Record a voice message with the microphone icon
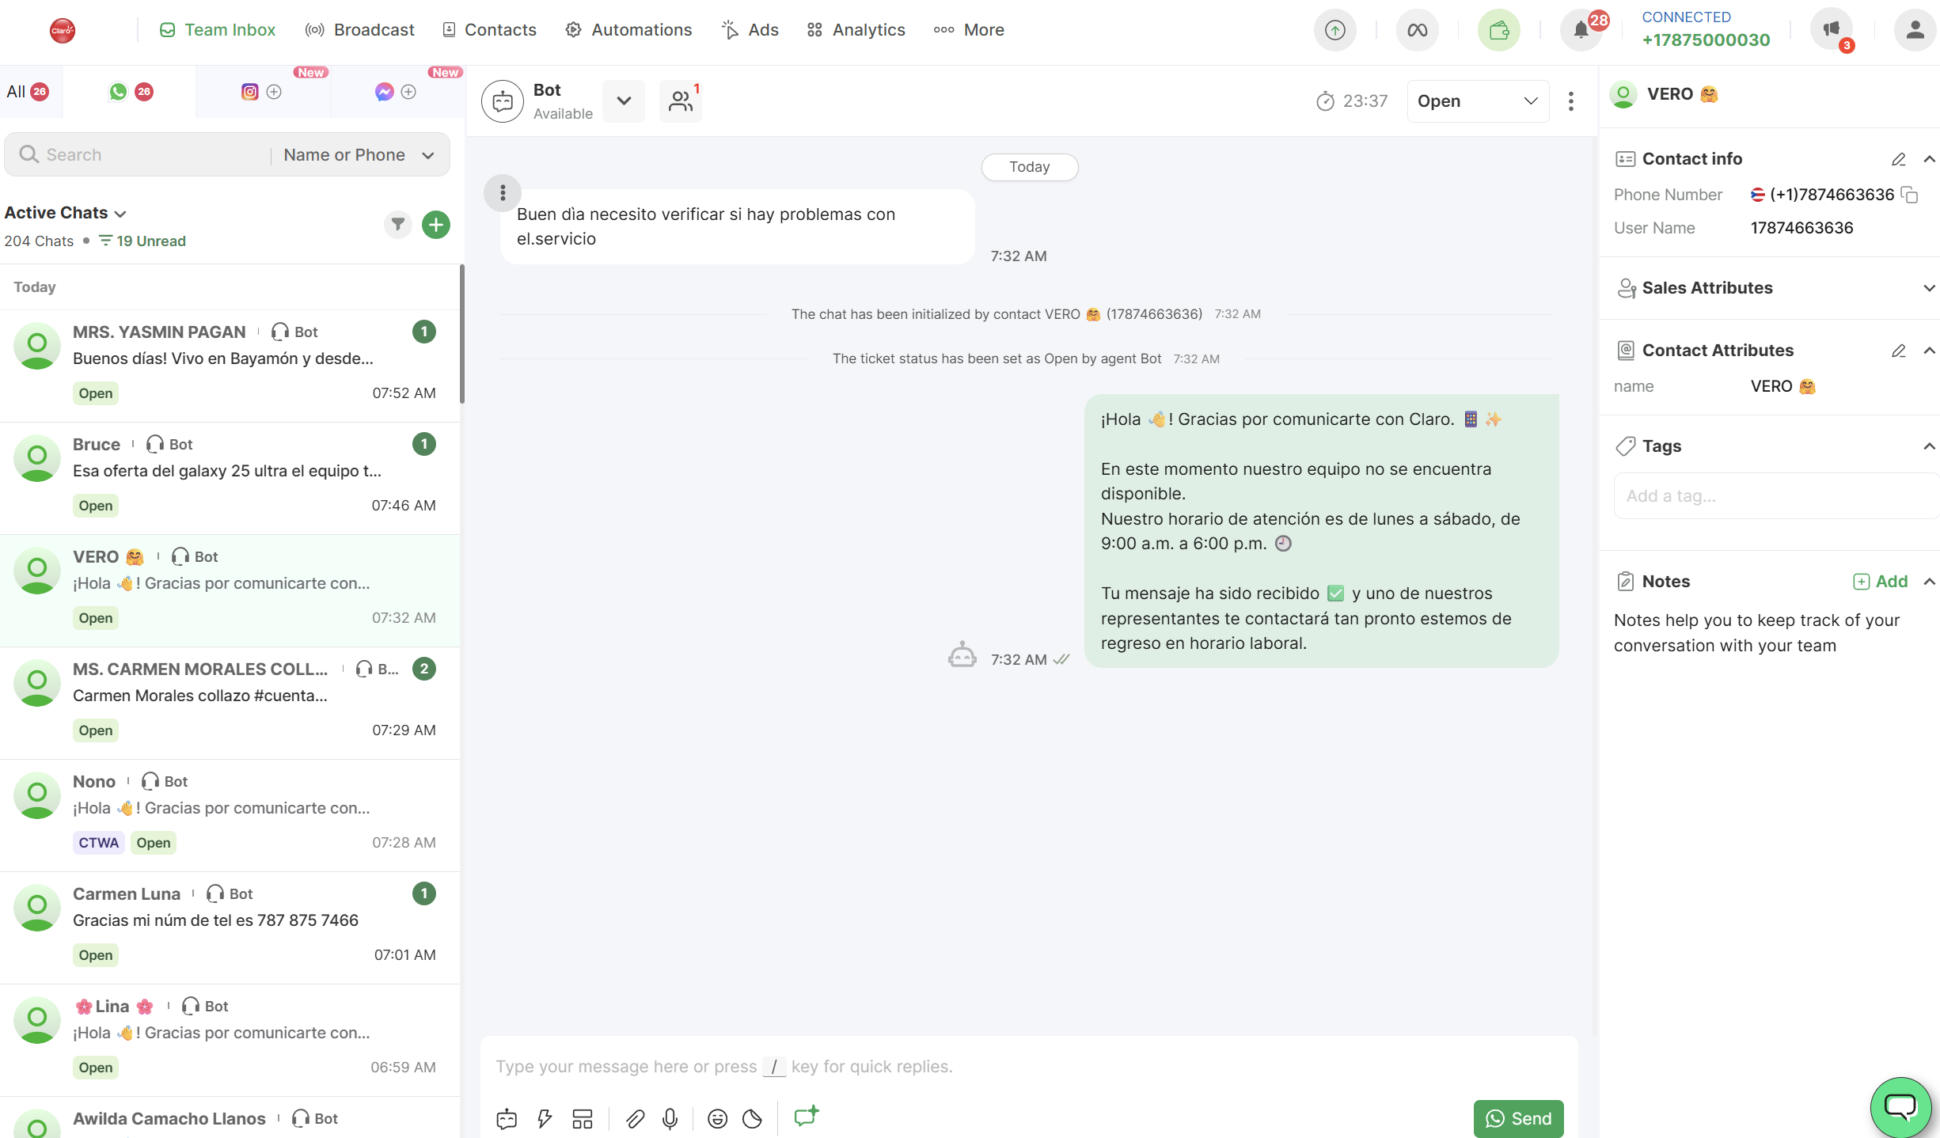 click(670, 1118)
